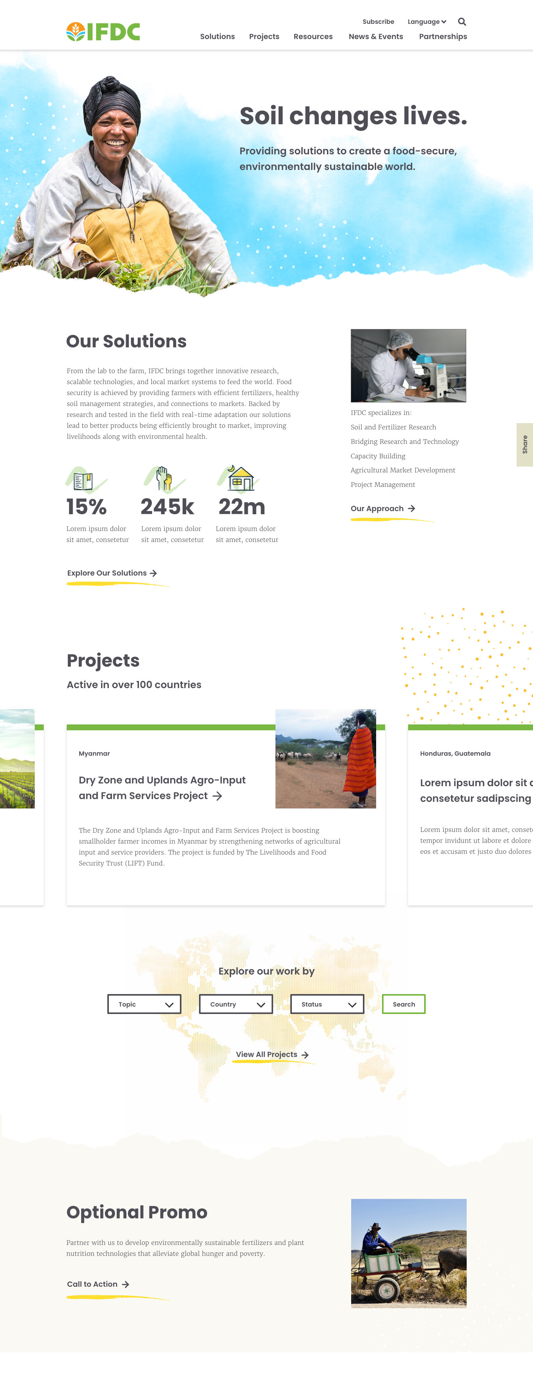Click the 'Soil changes lives.' headline

pyautogui.click(x=353, y=116)
